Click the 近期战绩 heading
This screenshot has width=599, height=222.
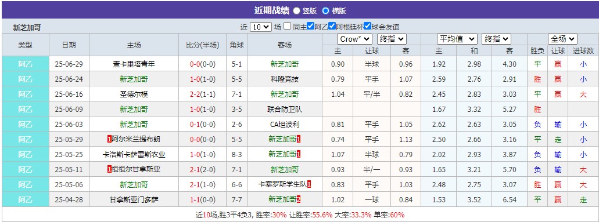coord(272,10)
